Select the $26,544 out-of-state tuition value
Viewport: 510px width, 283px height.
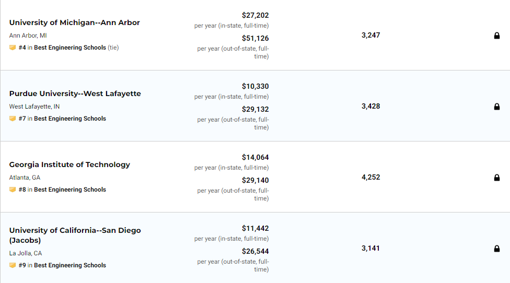(256, 251)
